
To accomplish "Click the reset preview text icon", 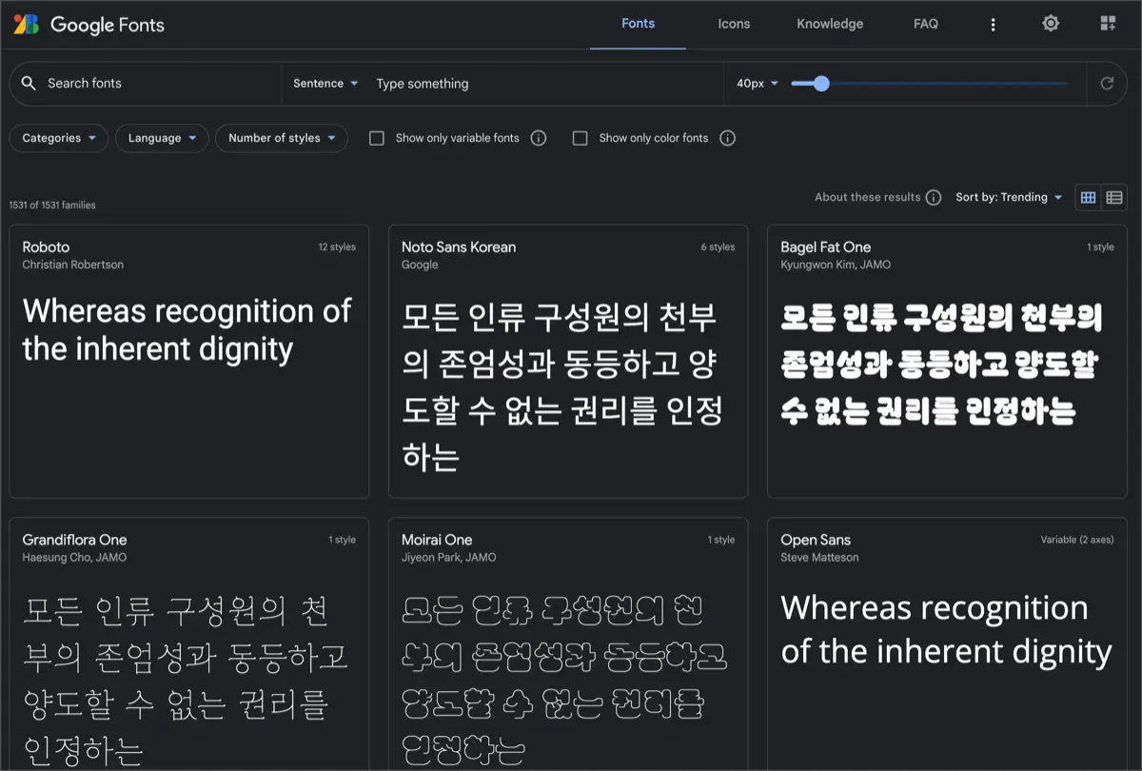I will [1107, 83].
